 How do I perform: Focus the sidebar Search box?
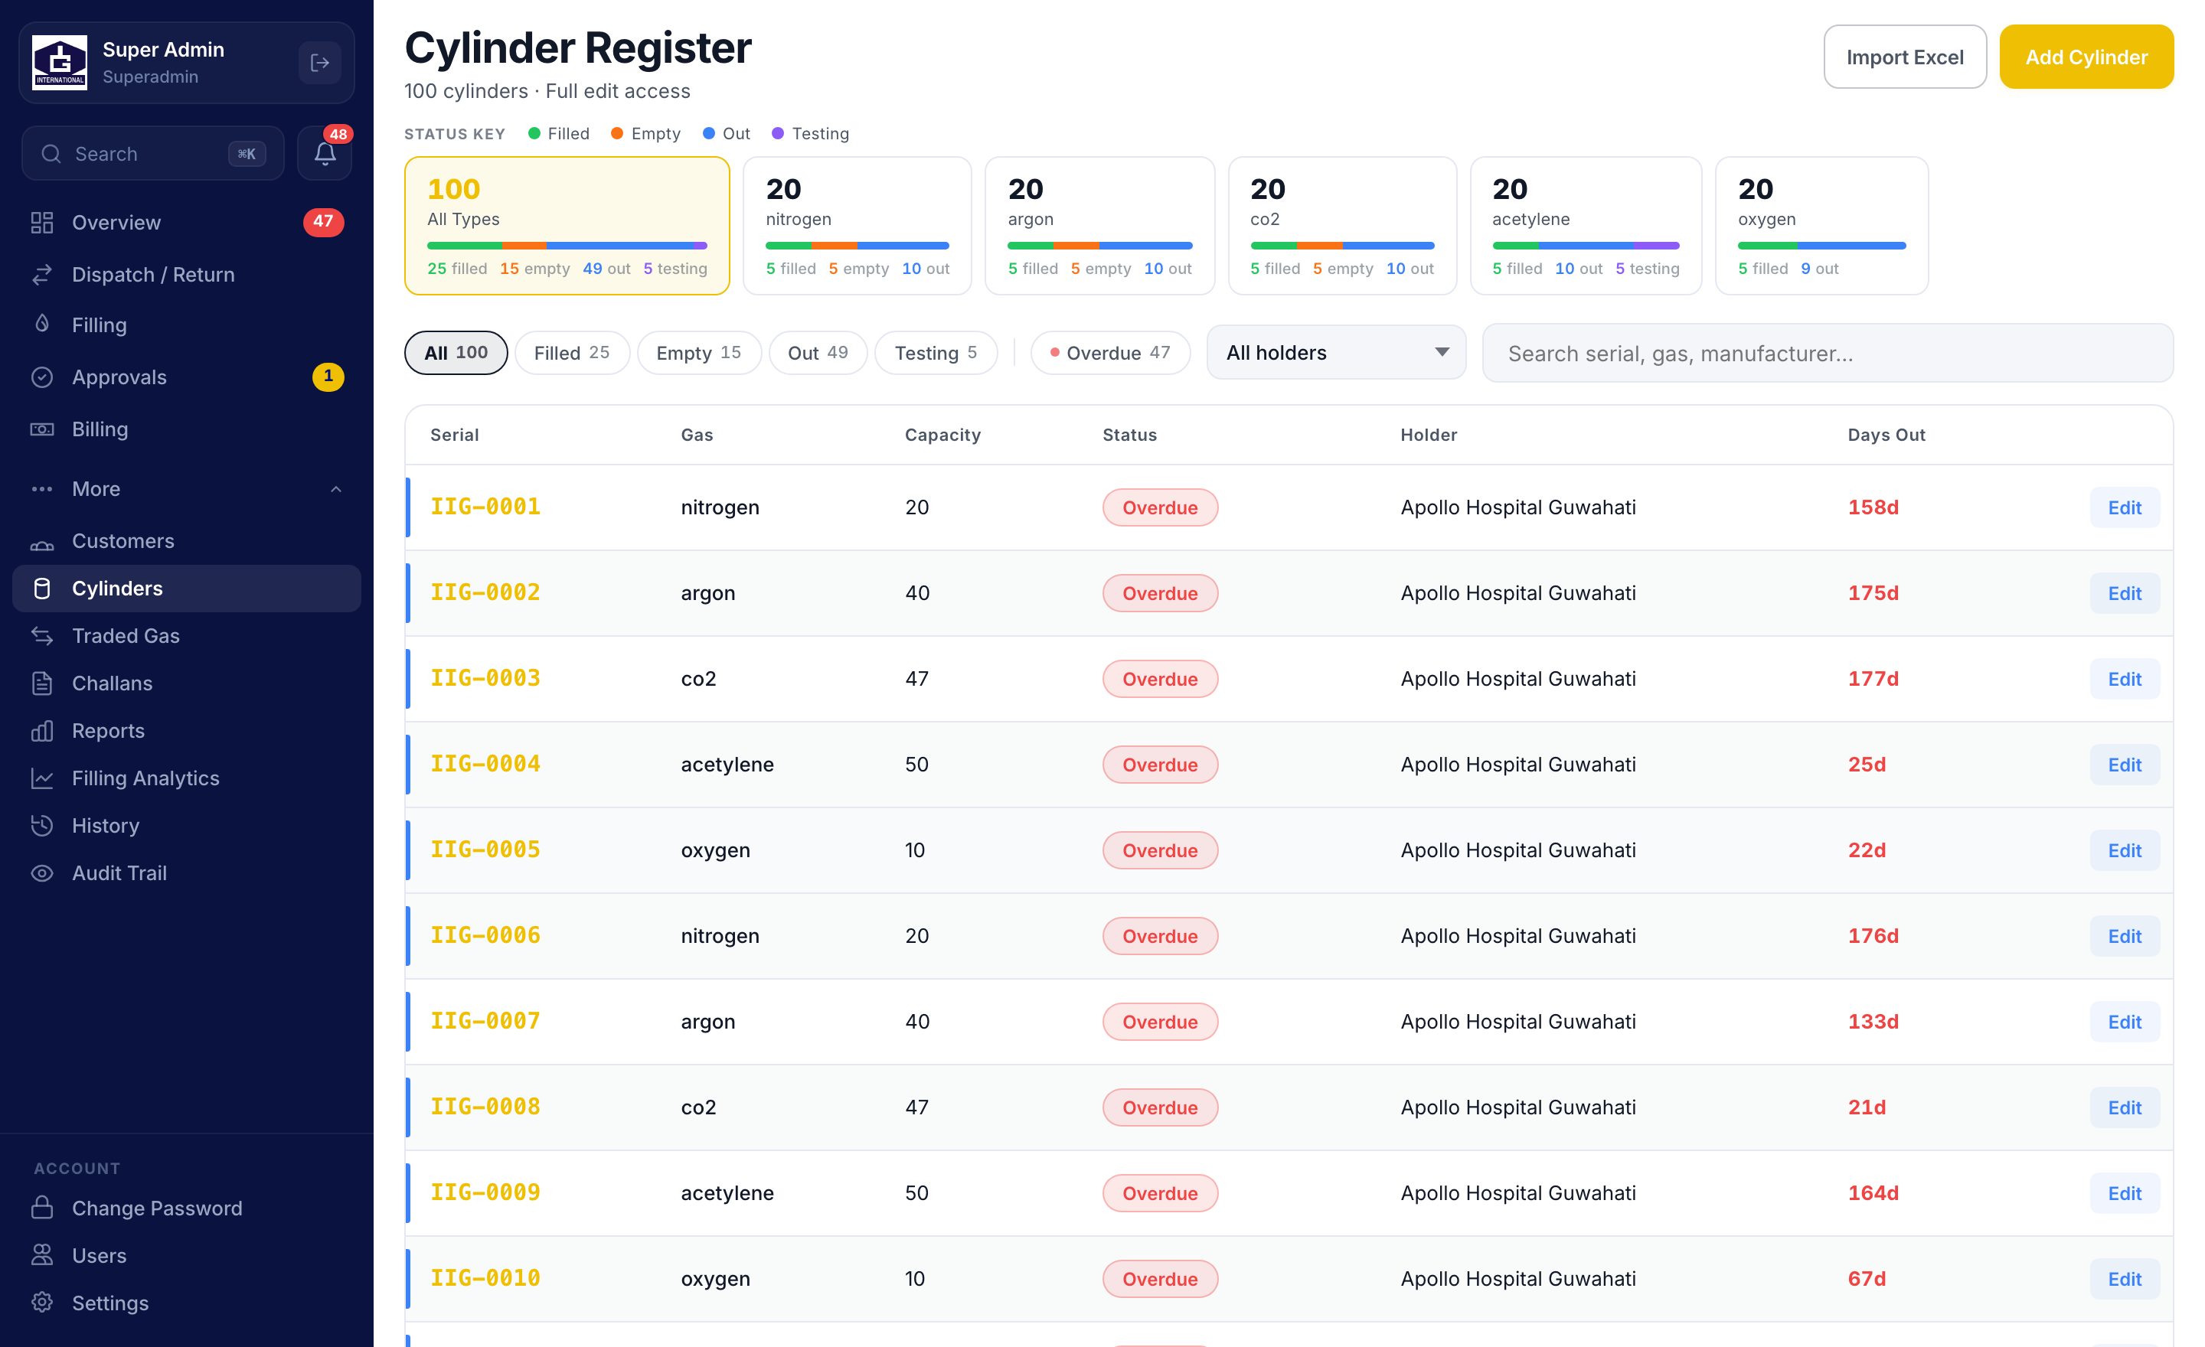tap(153, 154)
